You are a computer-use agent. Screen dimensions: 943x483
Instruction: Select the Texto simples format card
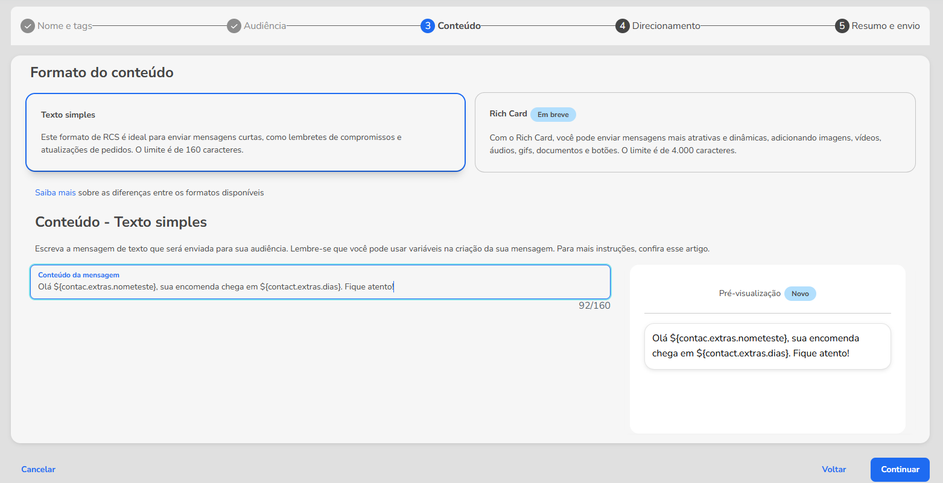tap(246, 132)
